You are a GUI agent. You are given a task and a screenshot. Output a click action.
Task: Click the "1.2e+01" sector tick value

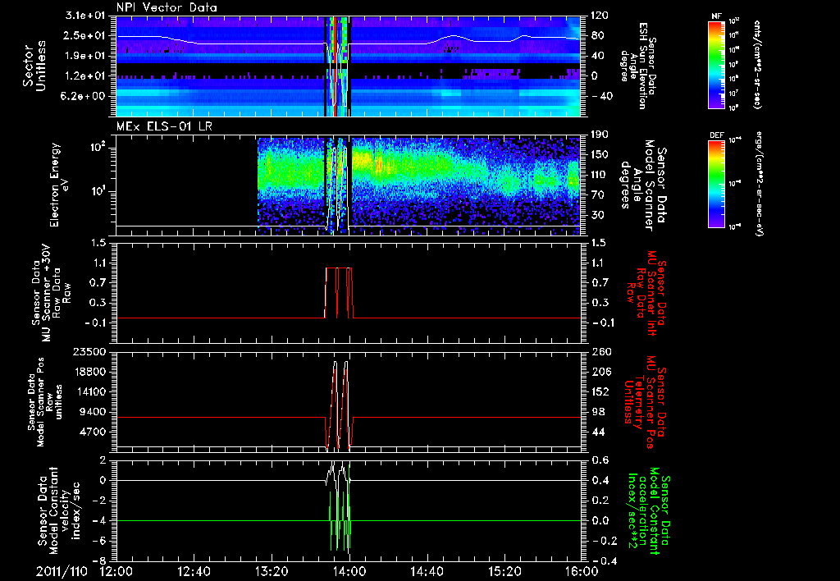point(85,76)
